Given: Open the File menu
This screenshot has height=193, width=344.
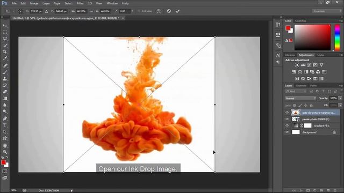Looking at the screenshot, I should tap(14, 3).
